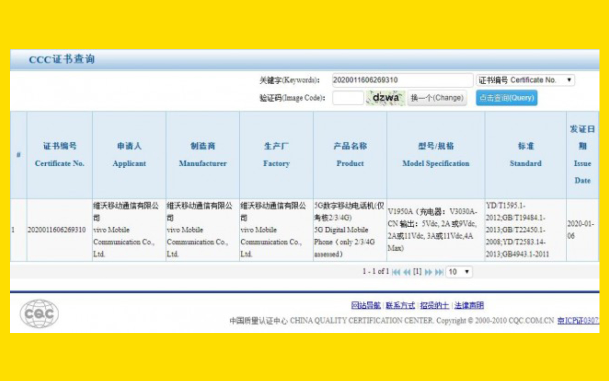Click the 5G Digital Mobile Phone product cell

(x=350, y=230)
